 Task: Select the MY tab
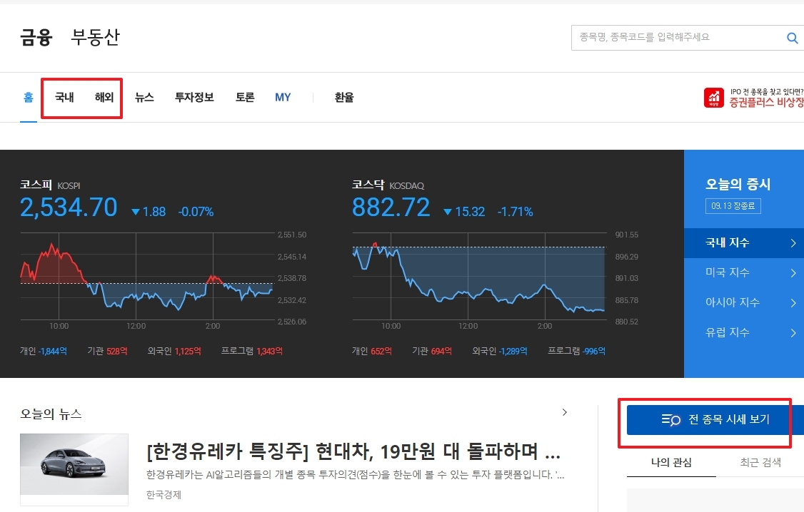(283, 98)
